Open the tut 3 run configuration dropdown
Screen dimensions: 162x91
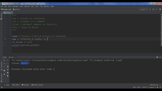144,9
